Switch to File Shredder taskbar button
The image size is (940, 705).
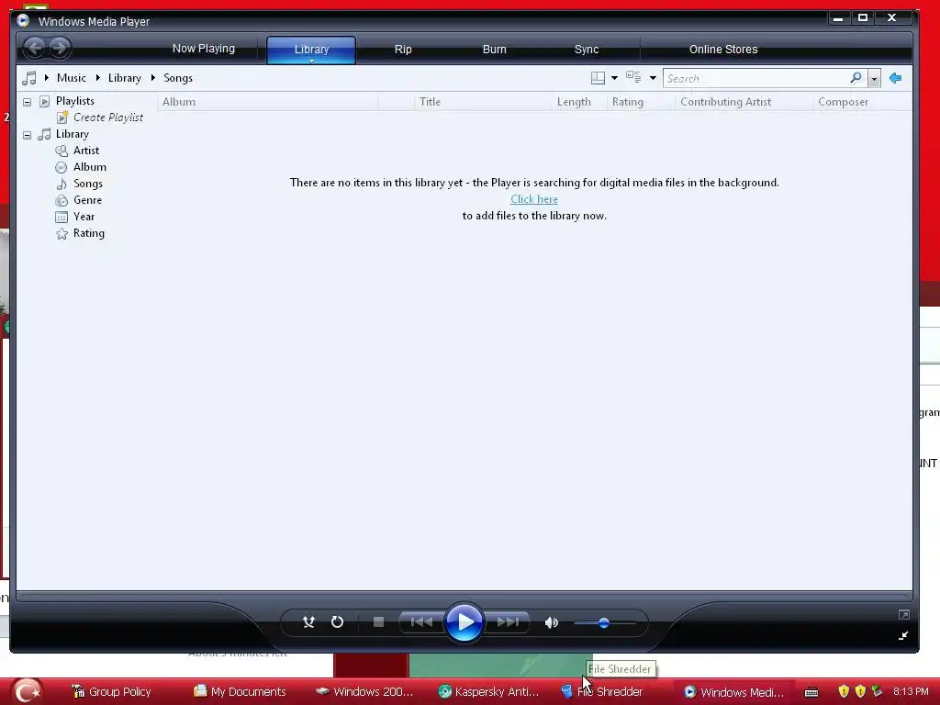coord(603,692)
